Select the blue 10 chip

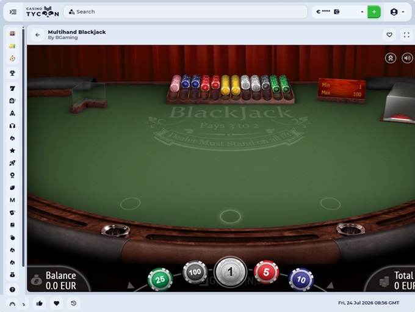(301, 280)
